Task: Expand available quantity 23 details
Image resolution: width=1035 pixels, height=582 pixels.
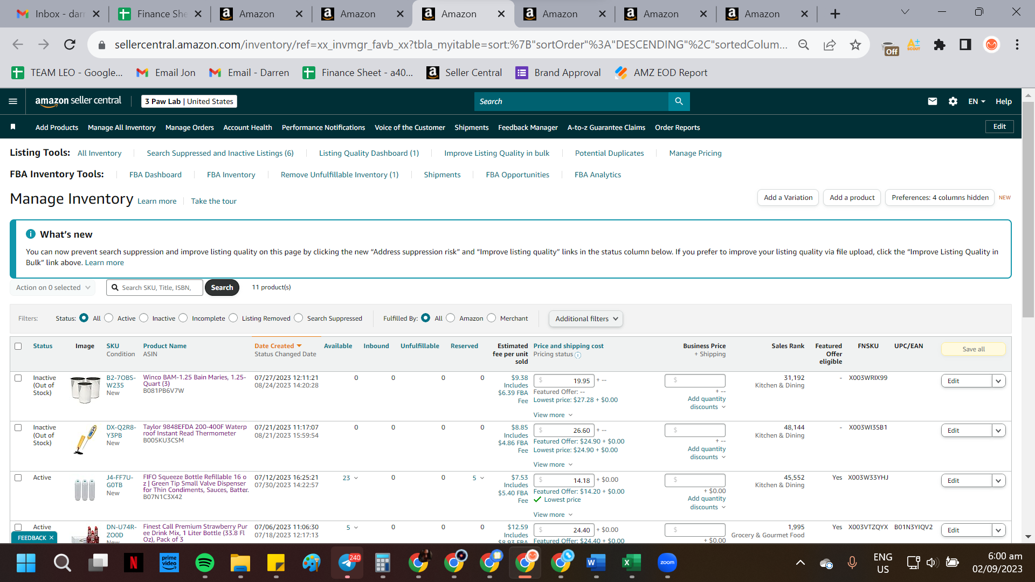Action: click(x=350, y=478)
